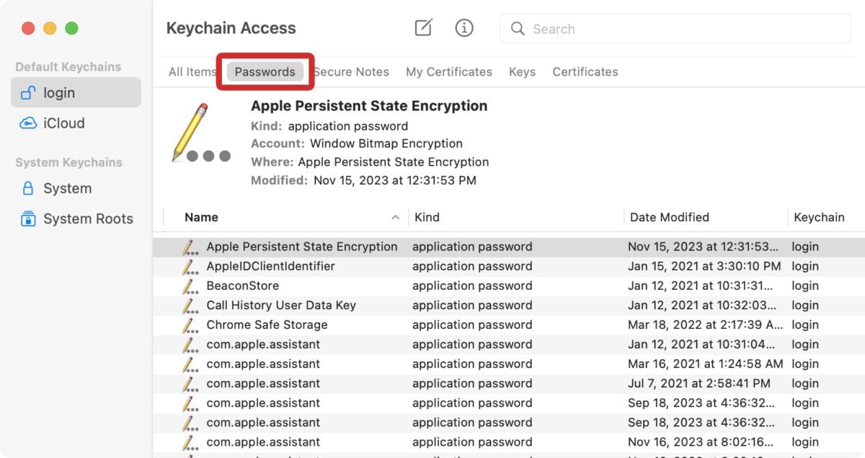
Task: Switch to the Keys tab
Action: (x=522, y=72)
